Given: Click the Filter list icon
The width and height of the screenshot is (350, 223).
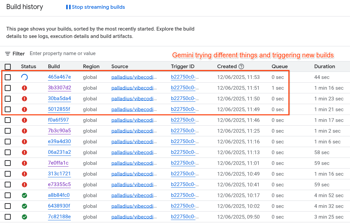Looking at the screenshot, I should coord(8,54).
